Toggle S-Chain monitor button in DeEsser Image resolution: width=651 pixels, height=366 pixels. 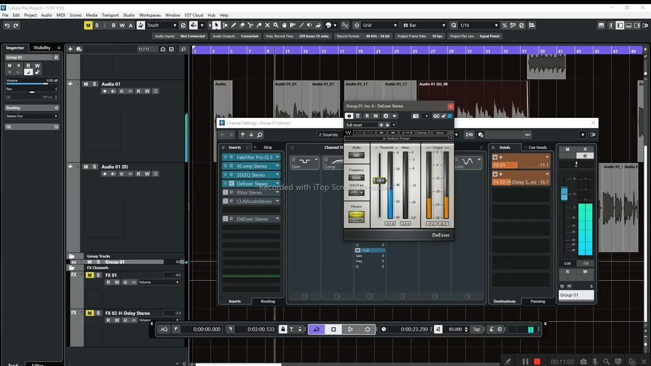point(357,220)
